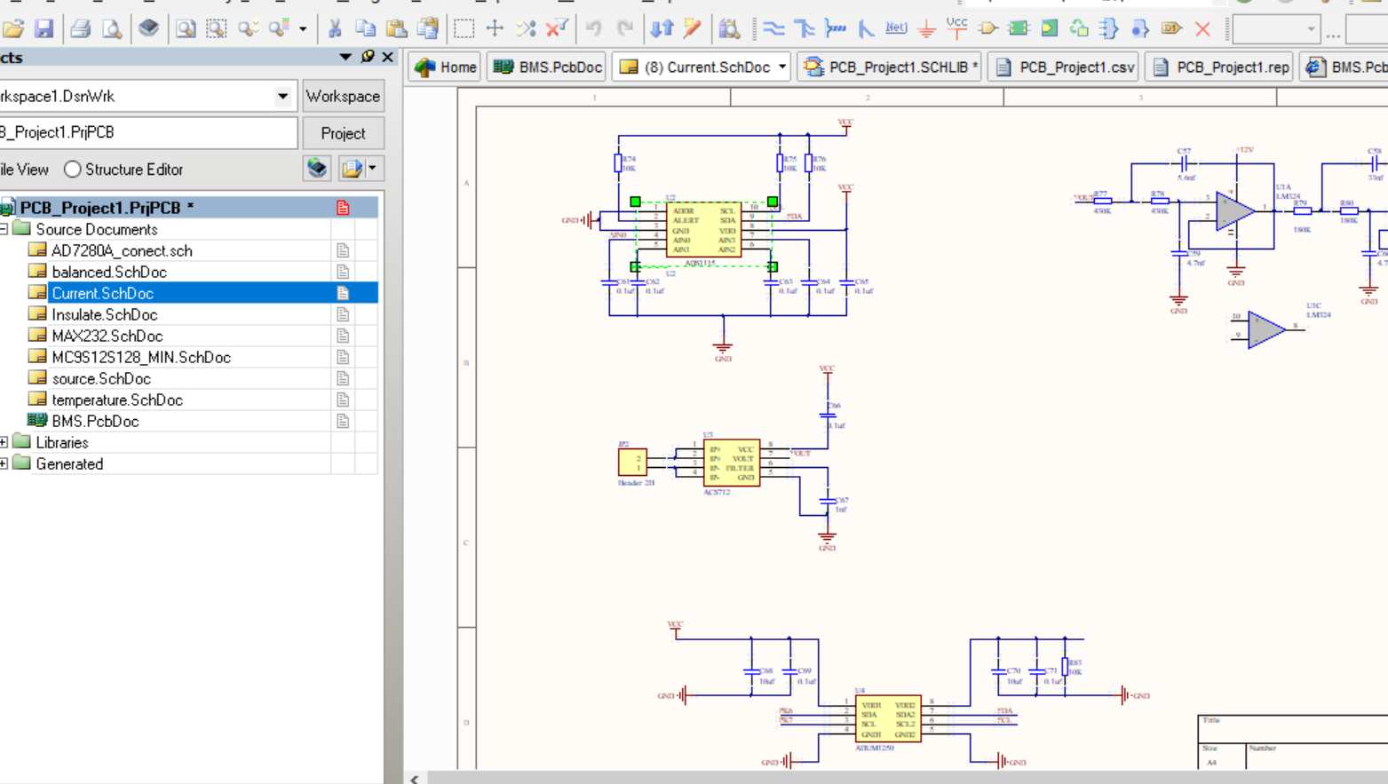Select MC9S12S128_MIN.SchDoc in the tree
Viewport: 1388px width, 784px height.
coord(141,357)
